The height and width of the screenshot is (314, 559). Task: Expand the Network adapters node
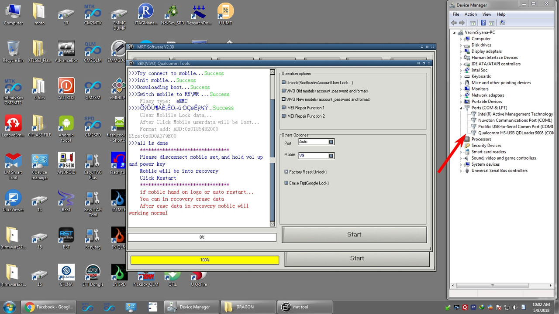[x=461, y=95]
